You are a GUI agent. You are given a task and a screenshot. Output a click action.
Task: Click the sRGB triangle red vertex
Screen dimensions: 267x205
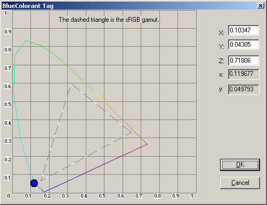click(x=131, y=132)
